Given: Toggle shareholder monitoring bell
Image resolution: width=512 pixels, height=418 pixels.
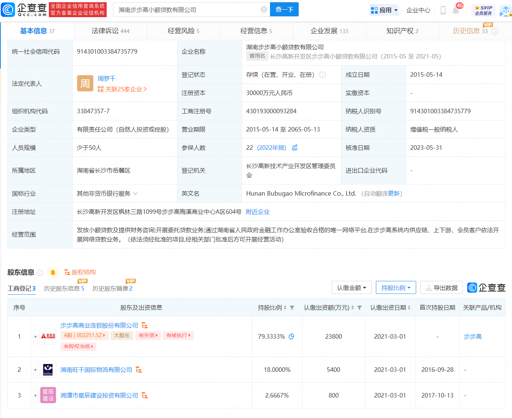Looking at the screenshot, I should pyautogui.click(x=53, y=272).
